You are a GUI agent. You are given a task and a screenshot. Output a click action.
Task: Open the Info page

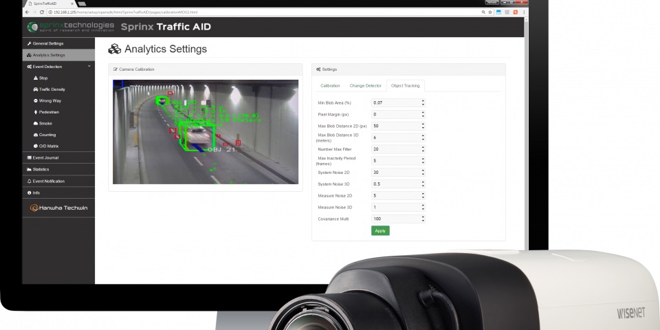click(58, 192)
